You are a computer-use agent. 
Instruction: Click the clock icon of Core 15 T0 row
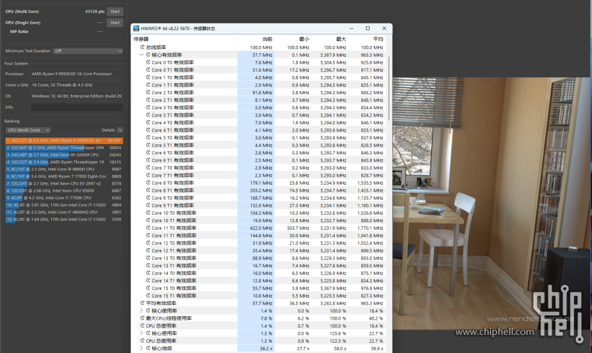[148, 288]
